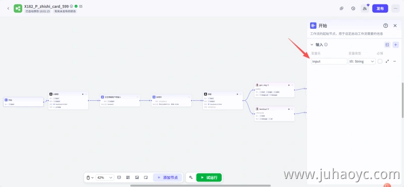404x187 pixels.
Task: Open the duplicate workflow icon in header
Action: (x=341, y=9)
